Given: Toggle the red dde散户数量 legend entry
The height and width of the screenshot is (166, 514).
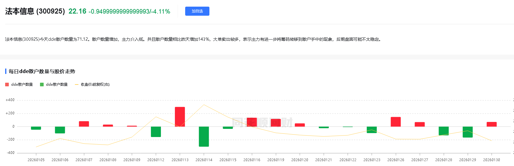Looking at the screenshot, I should 19,85.
